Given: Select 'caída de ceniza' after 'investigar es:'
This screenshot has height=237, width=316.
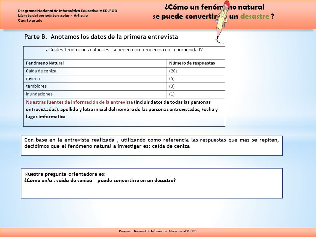Looking at the screenshot, I should [171, 146].
